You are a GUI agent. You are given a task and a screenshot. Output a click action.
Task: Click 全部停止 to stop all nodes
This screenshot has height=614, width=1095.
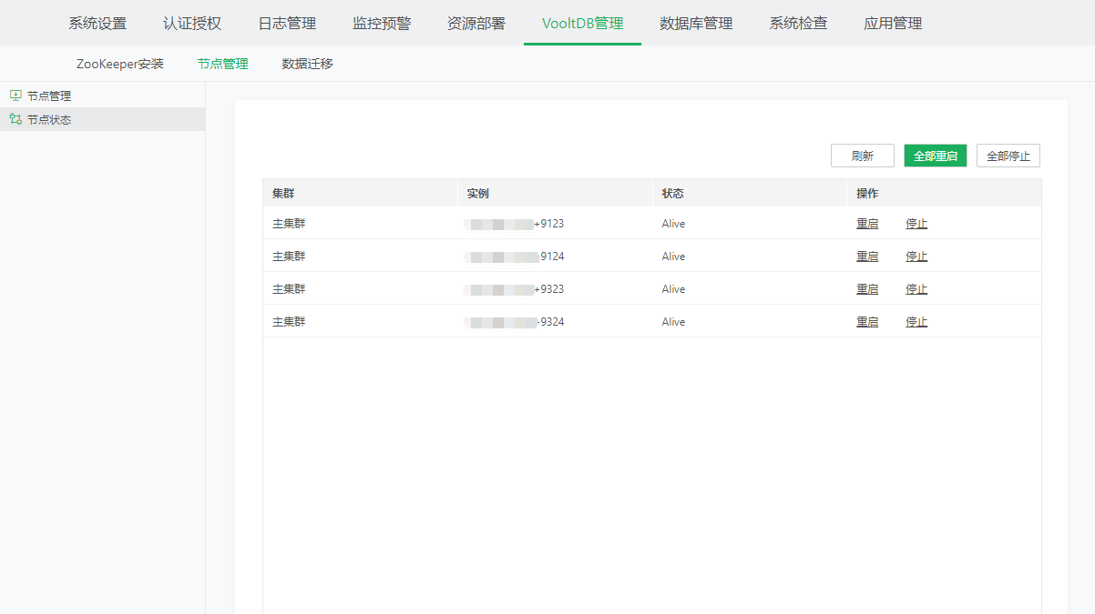coord(1008,155)
